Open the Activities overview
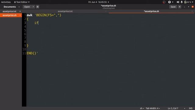195x110 pixels. [6, 2]
